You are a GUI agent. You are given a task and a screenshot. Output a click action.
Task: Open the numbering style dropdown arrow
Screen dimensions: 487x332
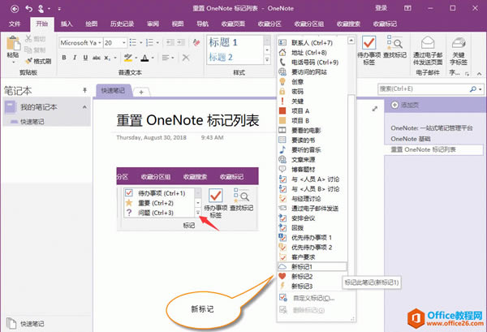(157, 42)
